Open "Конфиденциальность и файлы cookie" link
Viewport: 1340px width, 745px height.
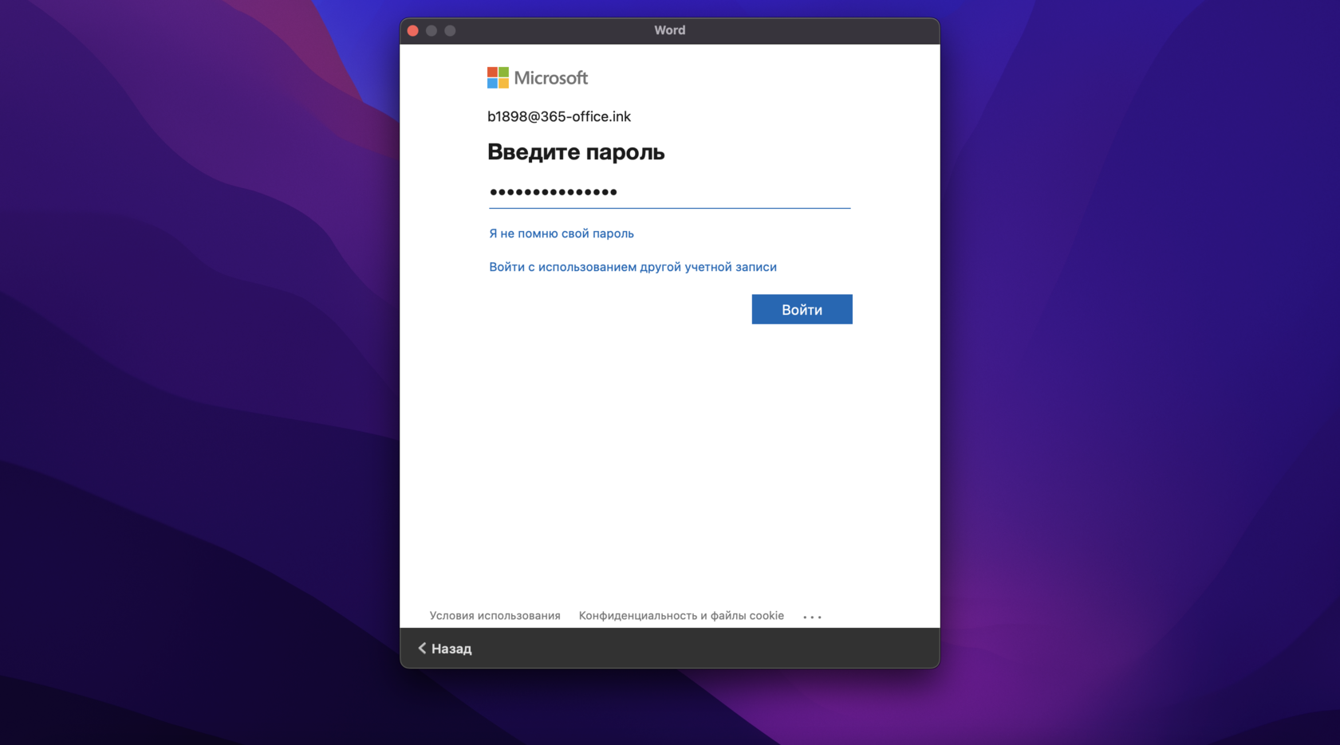tap(681, 615)
